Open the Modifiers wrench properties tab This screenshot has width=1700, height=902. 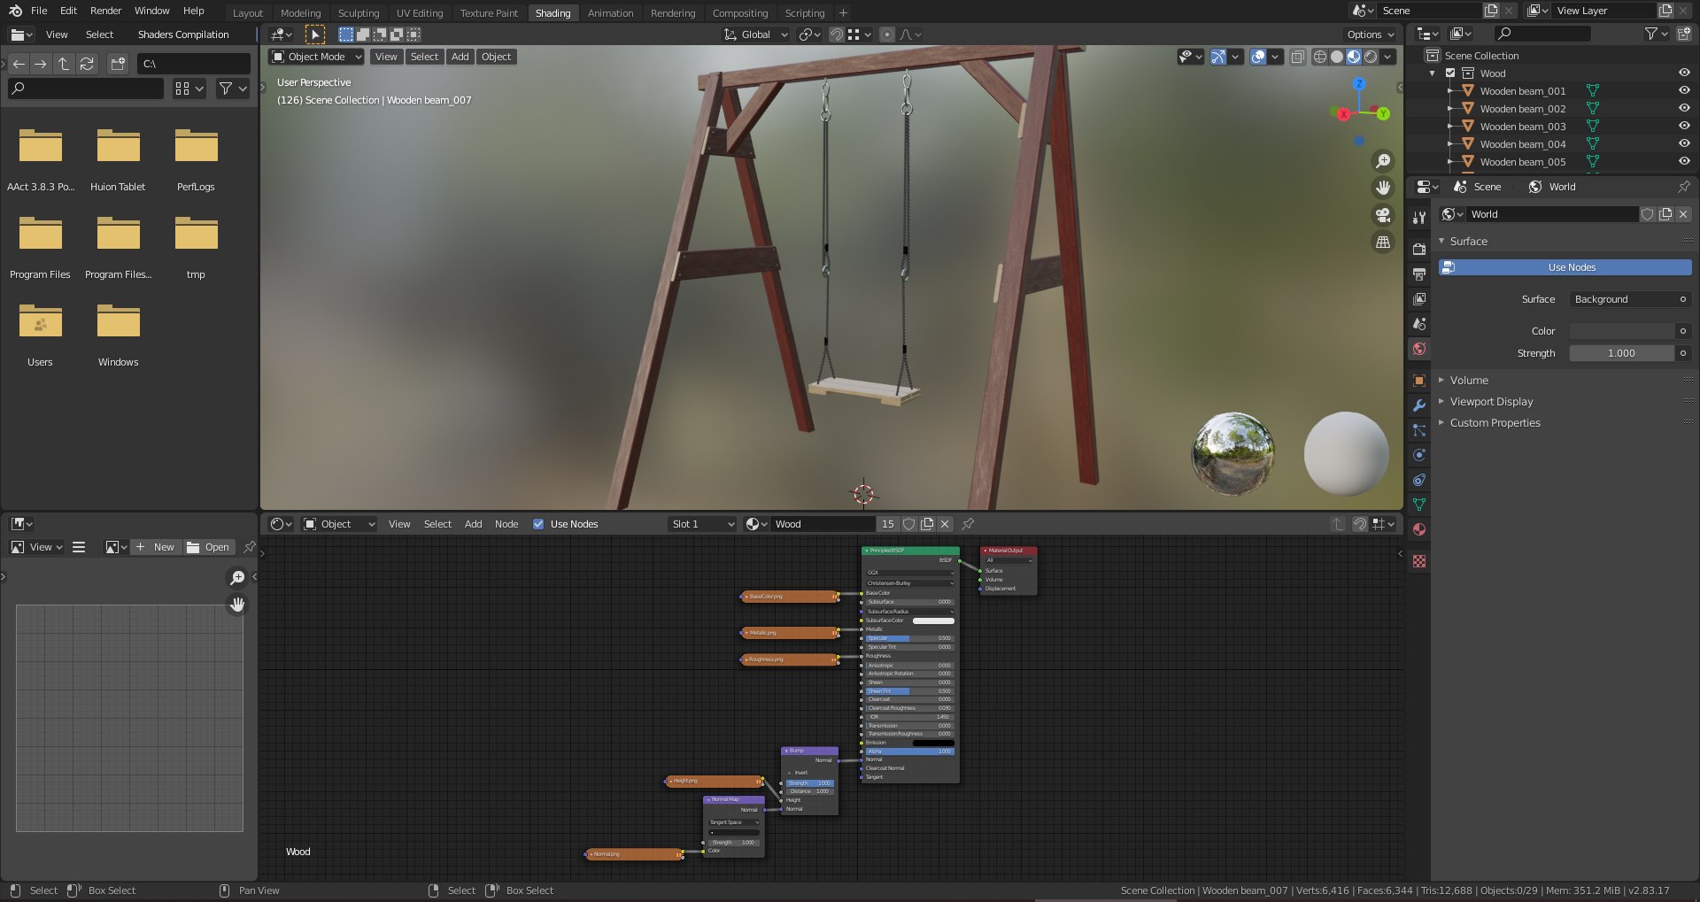(x=1419, y=405)
